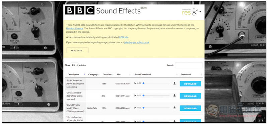Click the jake.berger at bbc.co.uk link
268x124 pixels.
coord(137,42)
